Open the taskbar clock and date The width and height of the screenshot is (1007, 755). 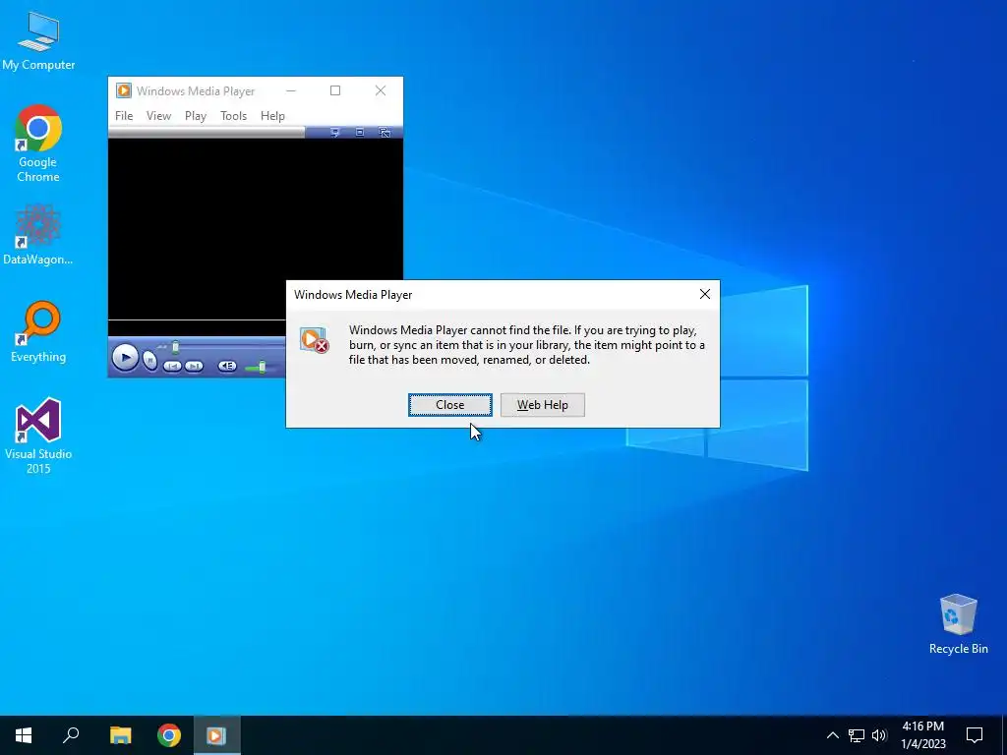click(922, 735)
